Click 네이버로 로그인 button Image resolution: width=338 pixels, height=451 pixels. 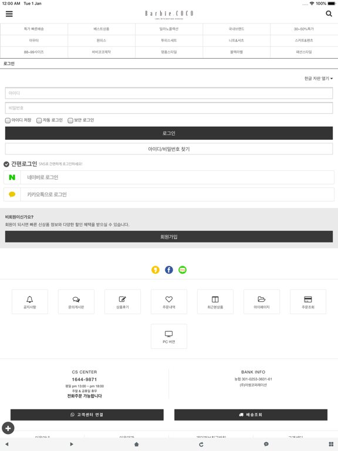click(x=169, y=177)
